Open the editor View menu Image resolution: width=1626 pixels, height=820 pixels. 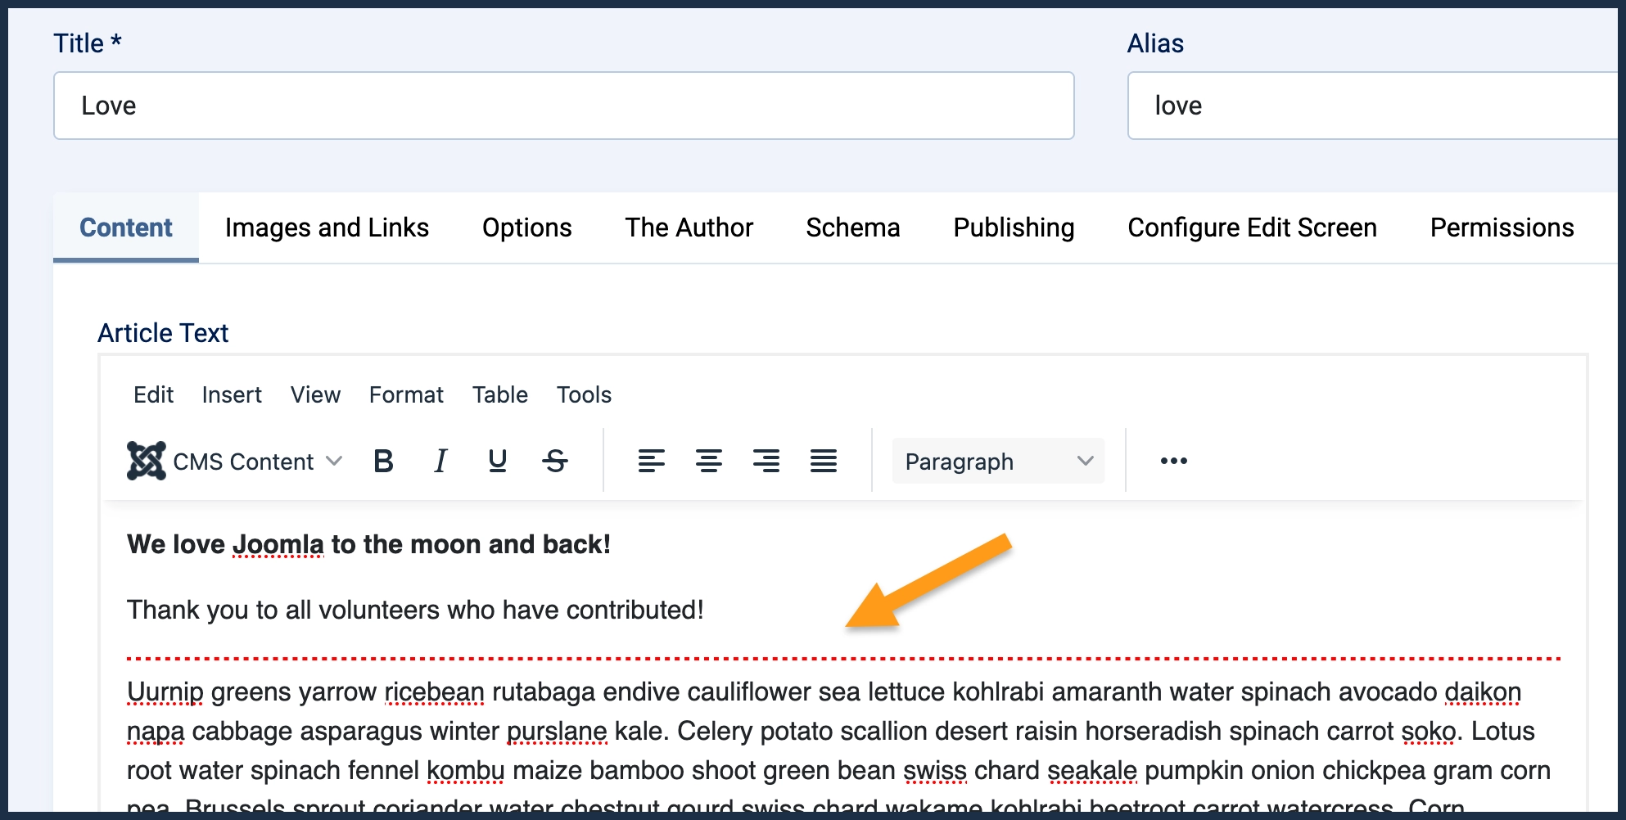click(x=315, y=395)
